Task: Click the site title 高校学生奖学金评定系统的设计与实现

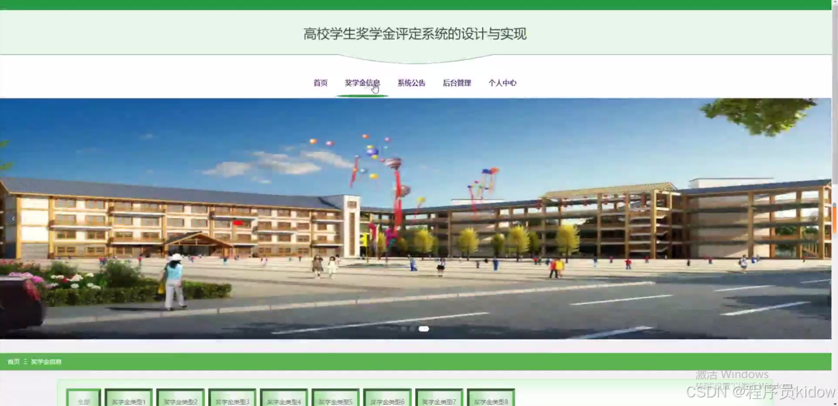Action: coord(415,34)
